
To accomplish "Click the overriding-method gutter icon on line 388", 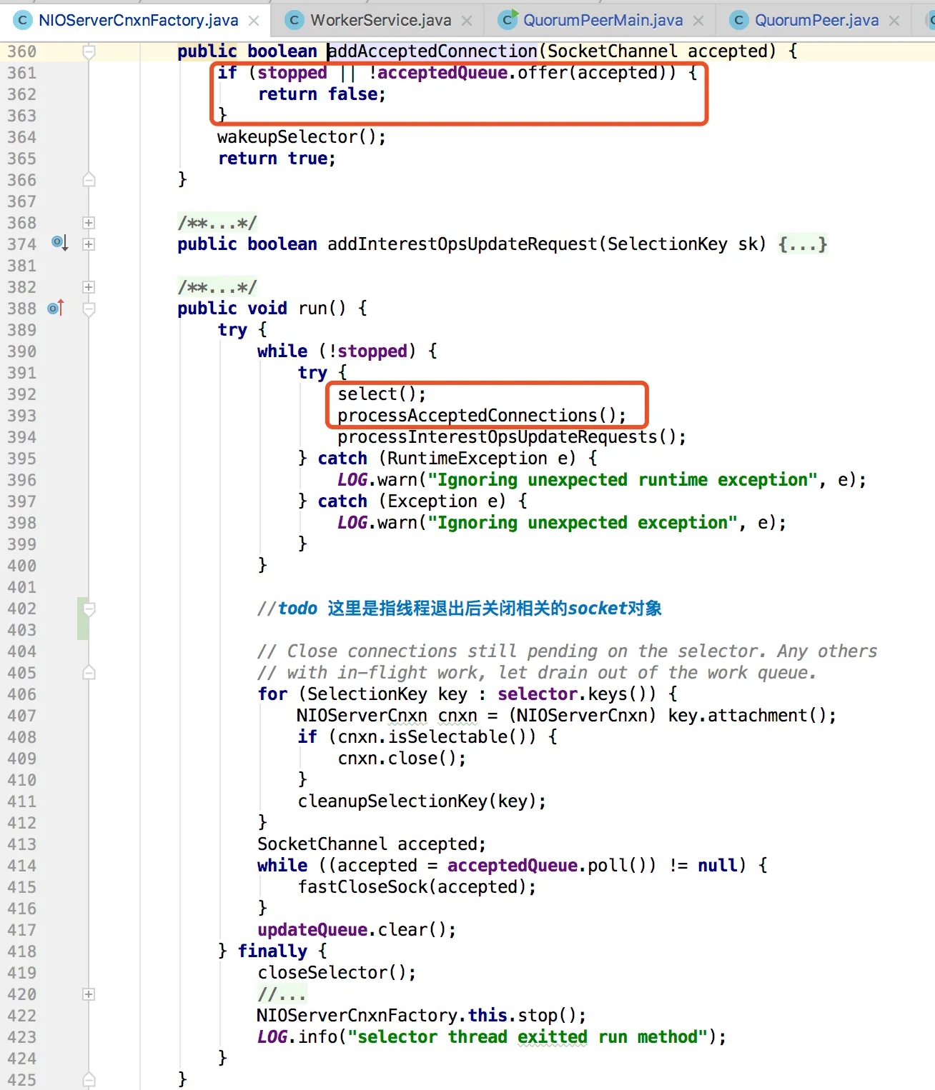I will tap(56, 308).
